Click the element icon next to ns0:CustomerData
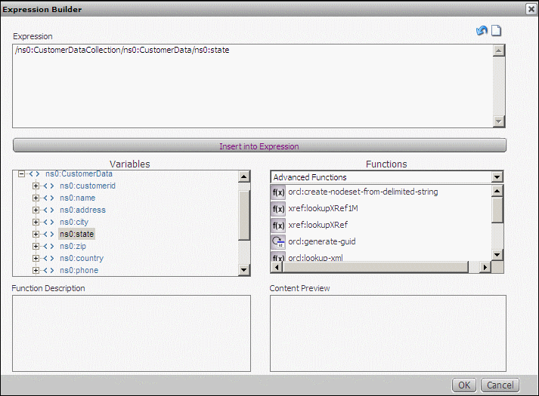 [x=34, y=173]
